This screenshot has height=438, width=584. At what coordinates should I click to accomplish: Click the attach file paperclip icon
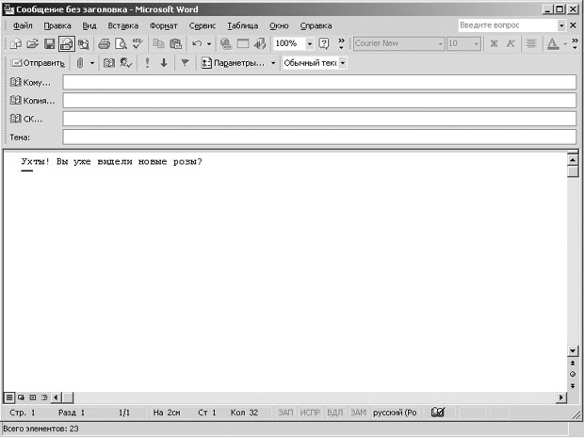pyautogui.click(x=80, y=63)
